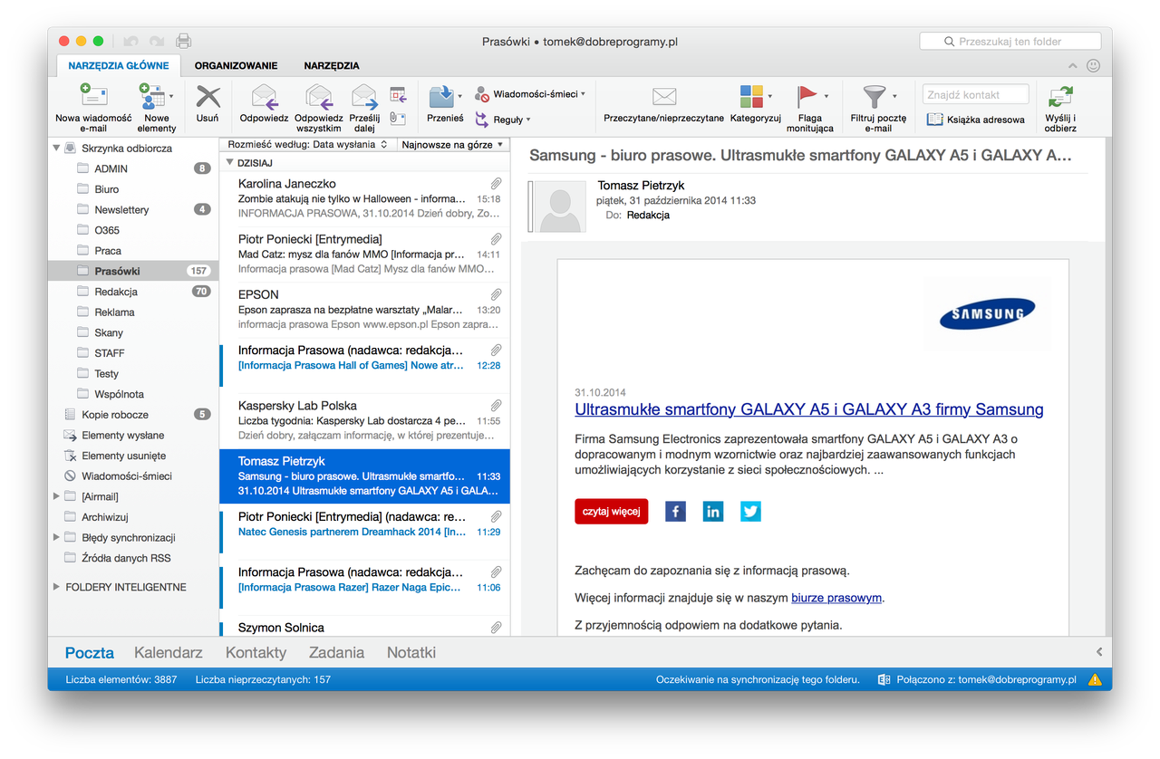The height and width of the screenshot is (759, 1160).
Task: Reply with the Odpowiedz icon
Action: 264,102
